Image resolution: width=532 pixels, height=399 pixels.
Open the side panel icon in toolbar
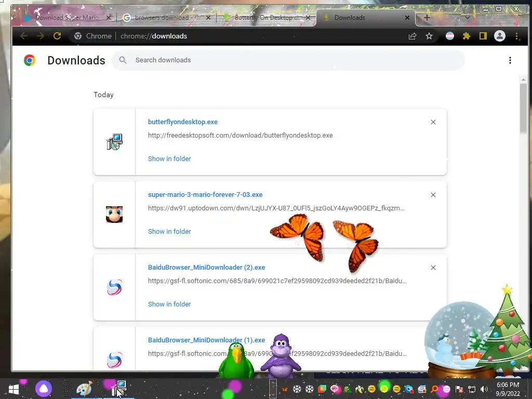[x=483, y=36]
